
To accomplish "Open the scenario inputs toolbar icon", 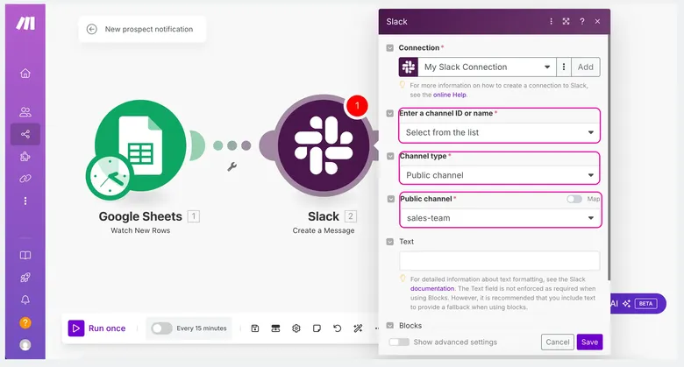I will (x=275, y=328).
